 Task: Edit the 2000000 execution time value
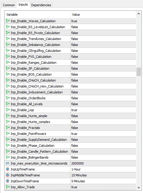click(103, 163)
